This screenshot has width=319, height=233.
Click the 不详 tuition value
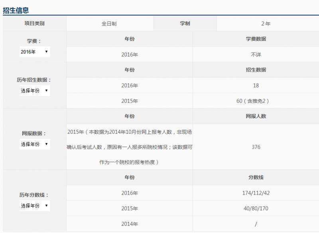(256, 55)
